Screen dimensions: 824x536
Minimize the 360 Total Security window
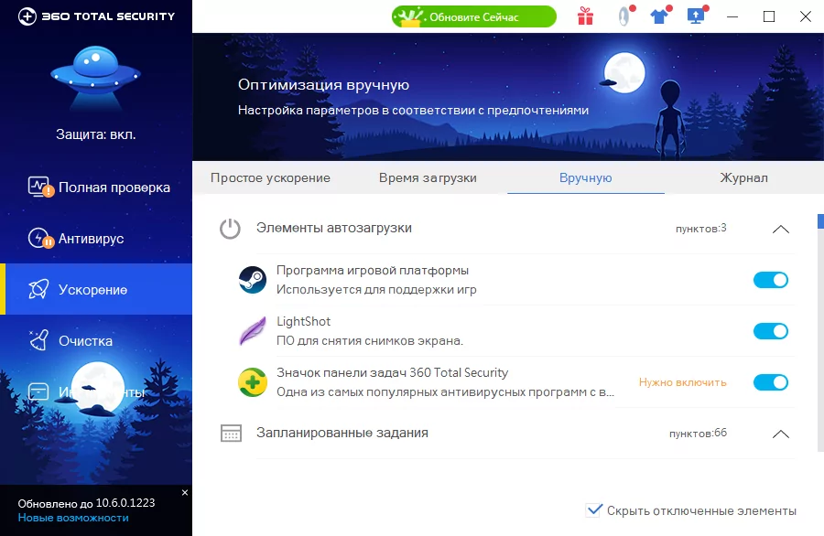pos(732,16)
